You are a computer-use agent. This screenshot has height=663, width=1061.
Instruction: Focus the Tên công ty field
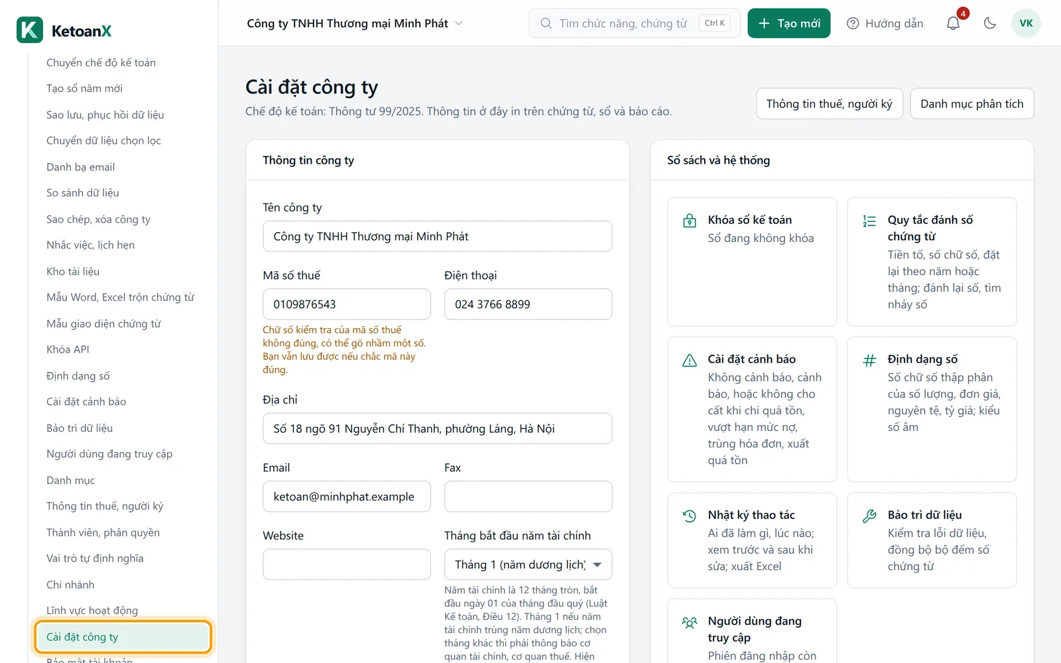437,236
